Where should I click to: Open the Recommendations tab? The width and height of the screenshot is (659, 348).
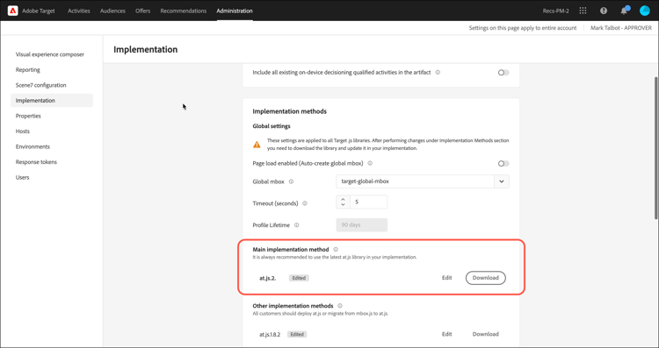point(184,11)
